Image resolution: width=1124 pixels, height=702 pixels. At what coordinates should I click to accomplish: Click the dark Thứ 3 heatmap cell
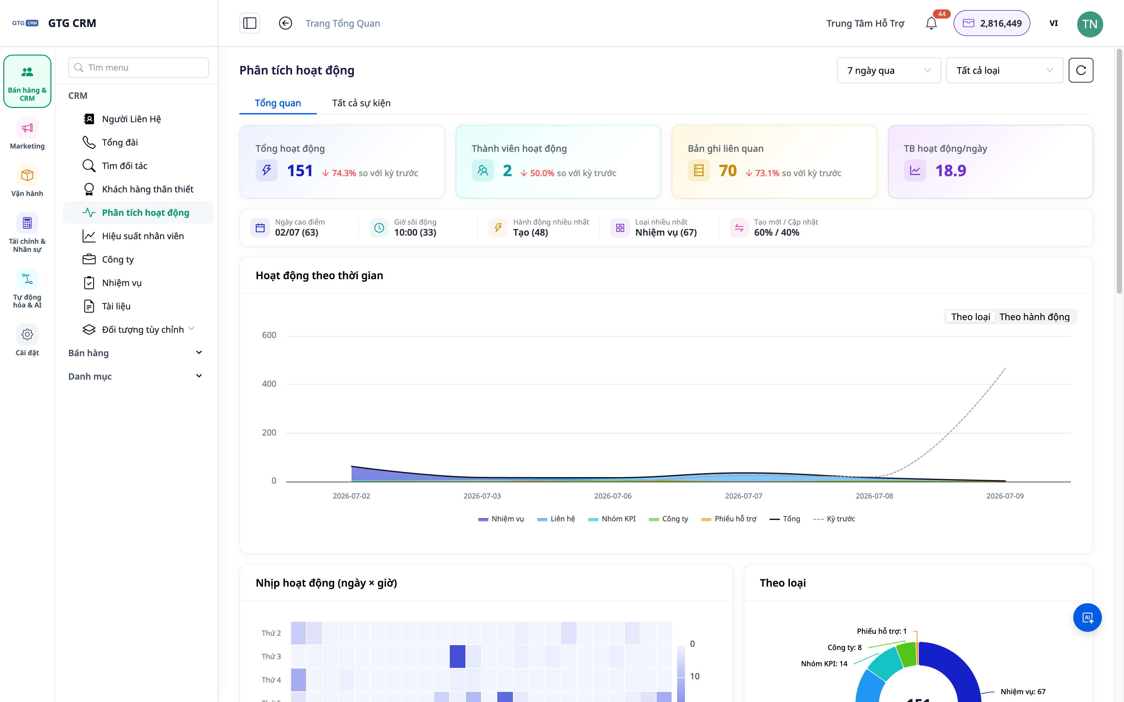(458, 656)
